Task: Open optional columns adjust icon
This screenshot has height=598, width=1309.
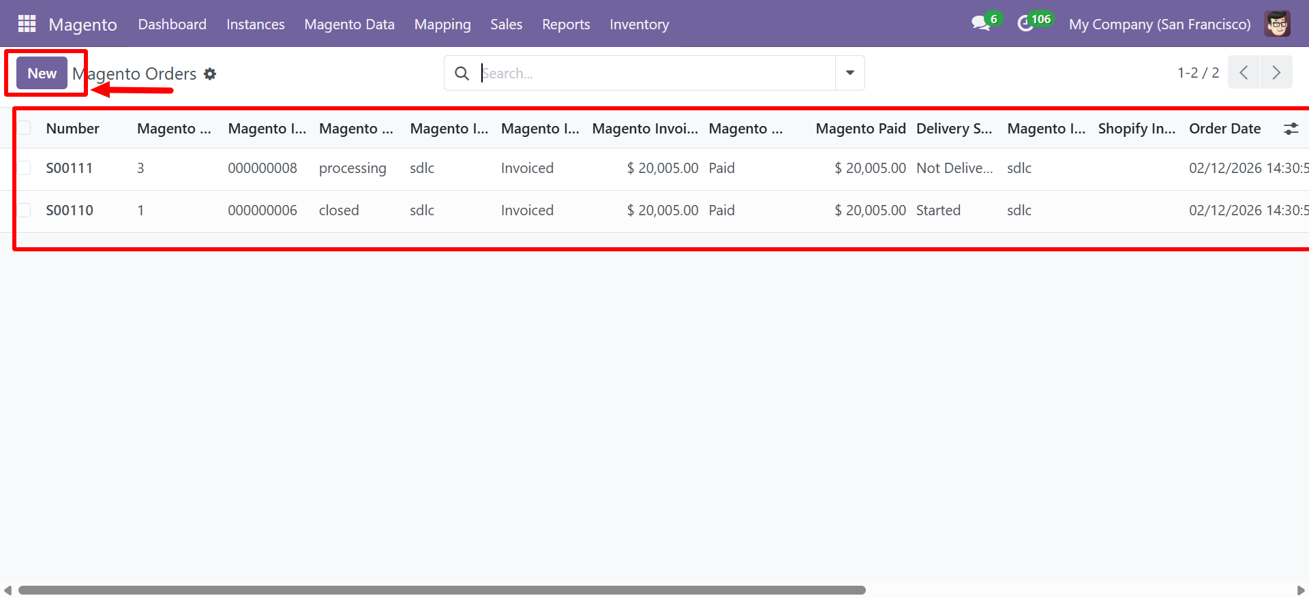Action: pyautogui.click(x=1291, y=129)
